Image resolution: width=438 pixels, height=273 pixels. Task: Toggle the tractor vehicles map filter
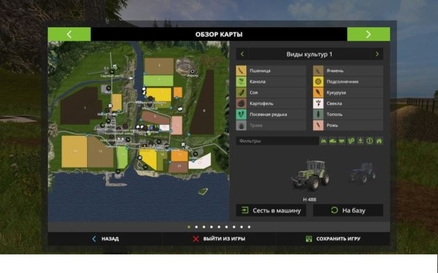[324, 141]
